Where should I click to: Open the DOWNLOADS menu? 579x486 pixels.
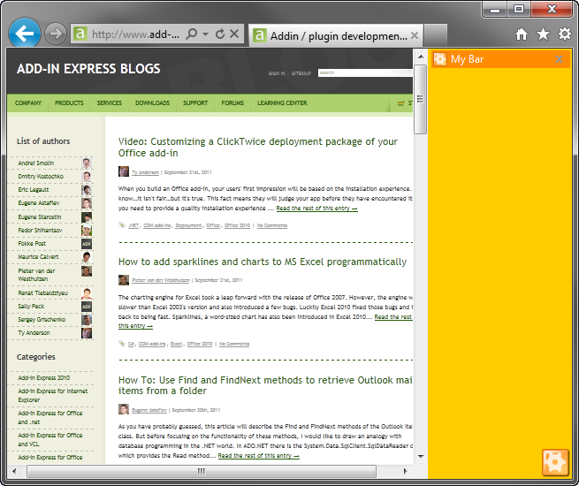pos(153,103)
